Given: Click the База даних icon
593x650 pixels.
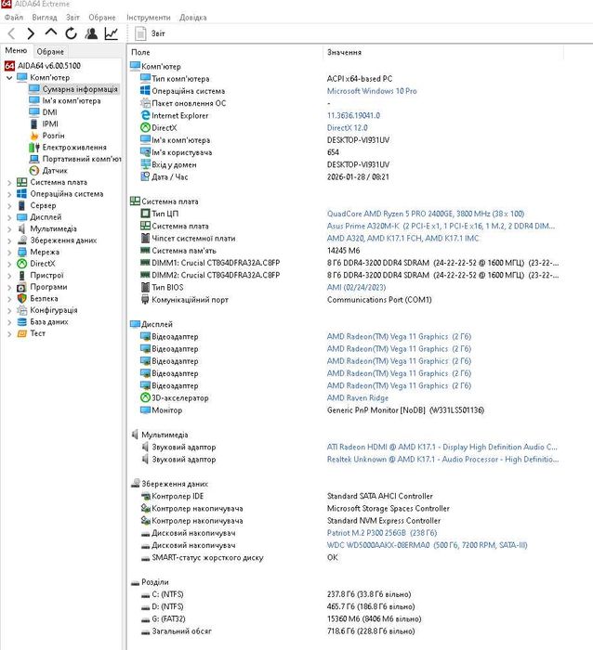Looking at the screenshot, I should (x=21, y=321).
